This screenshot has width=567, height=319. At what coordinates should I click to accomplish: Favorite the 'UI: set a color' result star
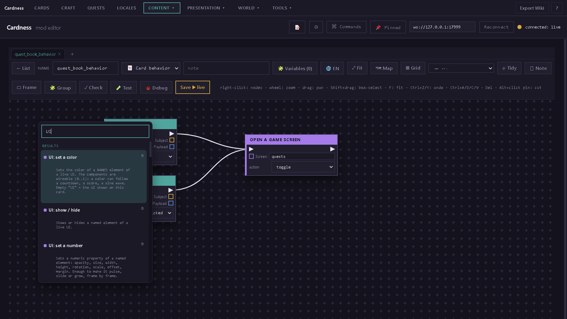(x=142, y=155)
